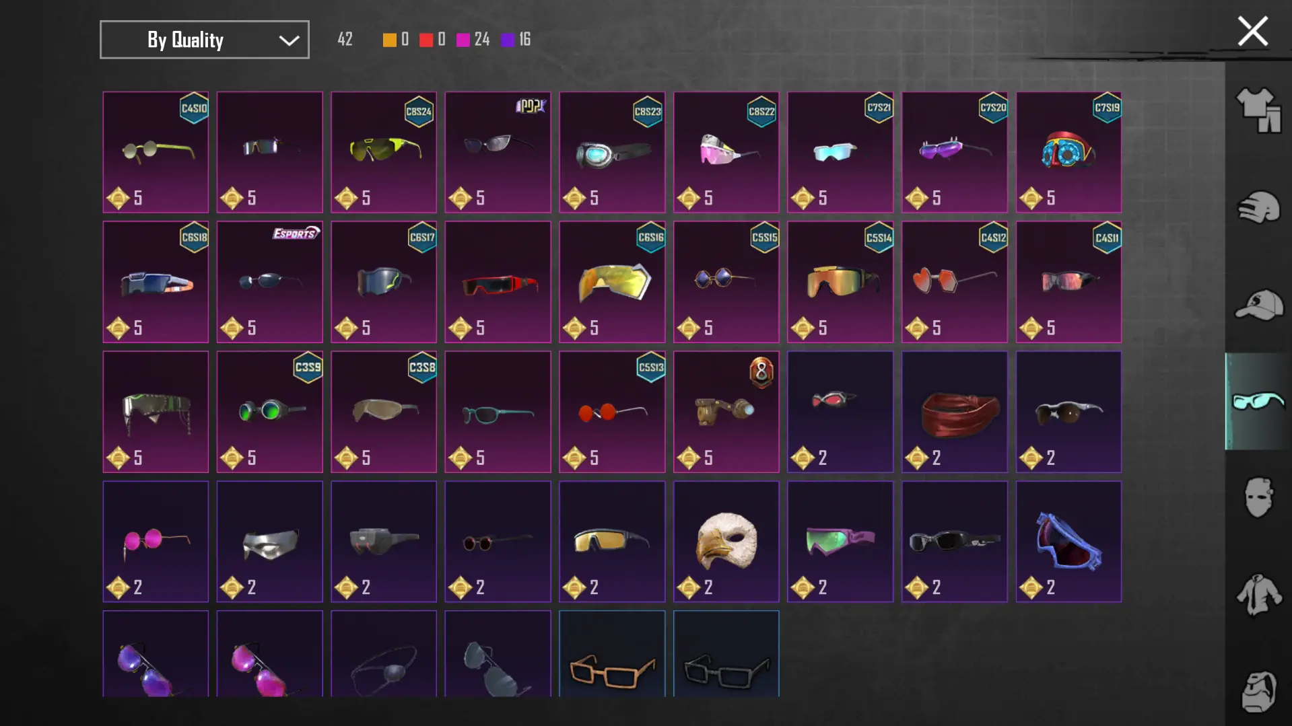Choose the orange rectangular frame glasses
Image resolution: width=1292 pixels, height=726 pixels.
pyautogui.click(x=612, y=654)
